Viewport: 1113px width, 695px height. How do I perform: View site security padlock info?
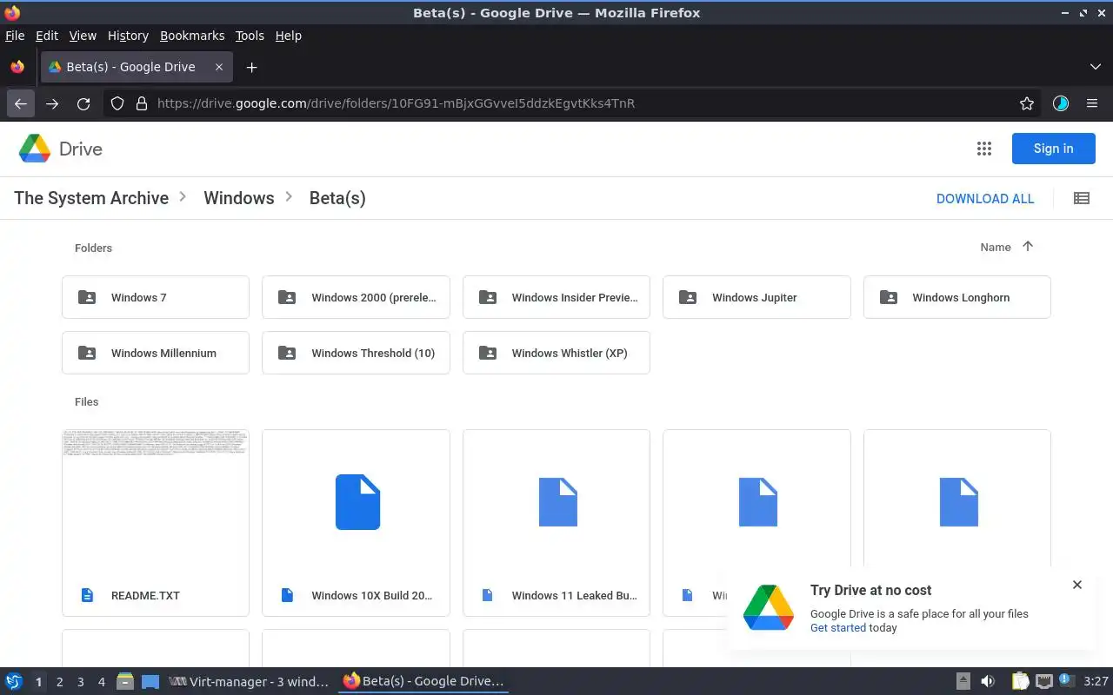coord(142,103)
